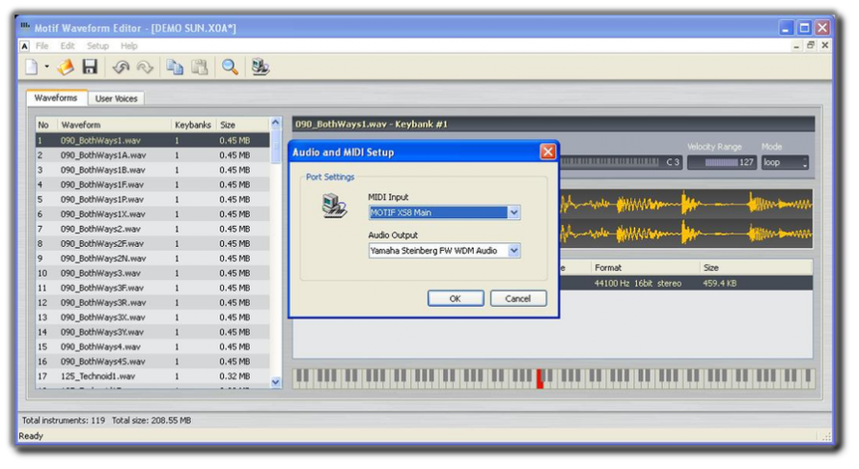Image resolution: width=859 pixels, height=469 pixels.
Task: Confirm the dialog with OK button
Action: 456,298
